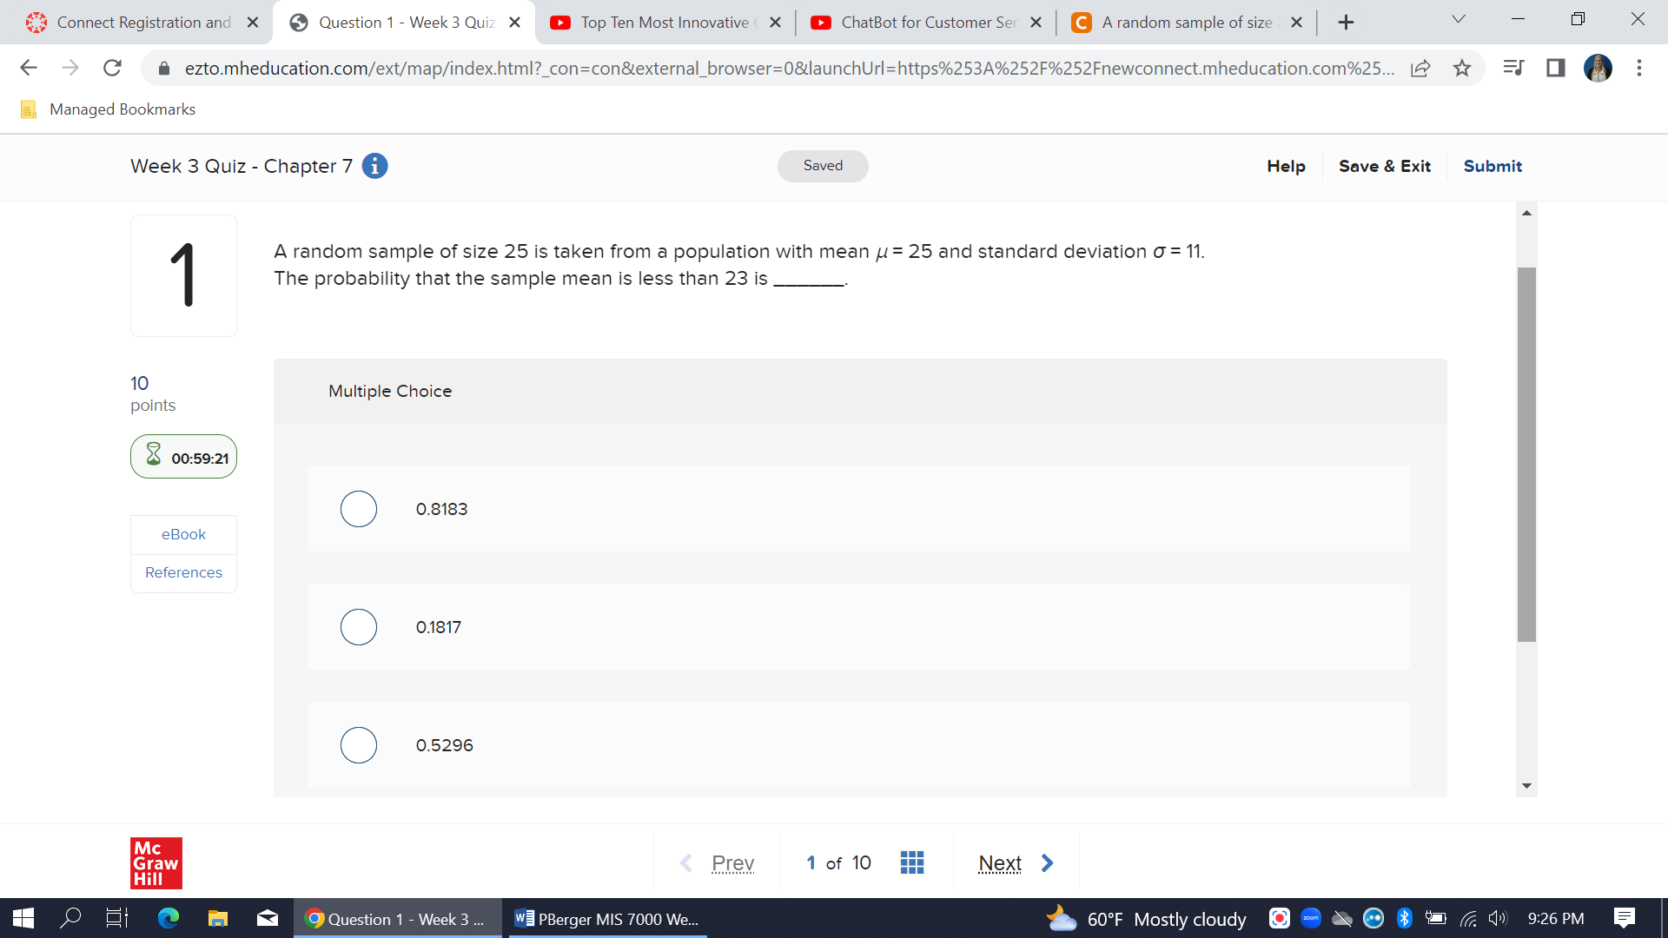Expand the tab search dropdown chevron
1668x938 pixels.
pyautogui.click(x=1459, y=19)
